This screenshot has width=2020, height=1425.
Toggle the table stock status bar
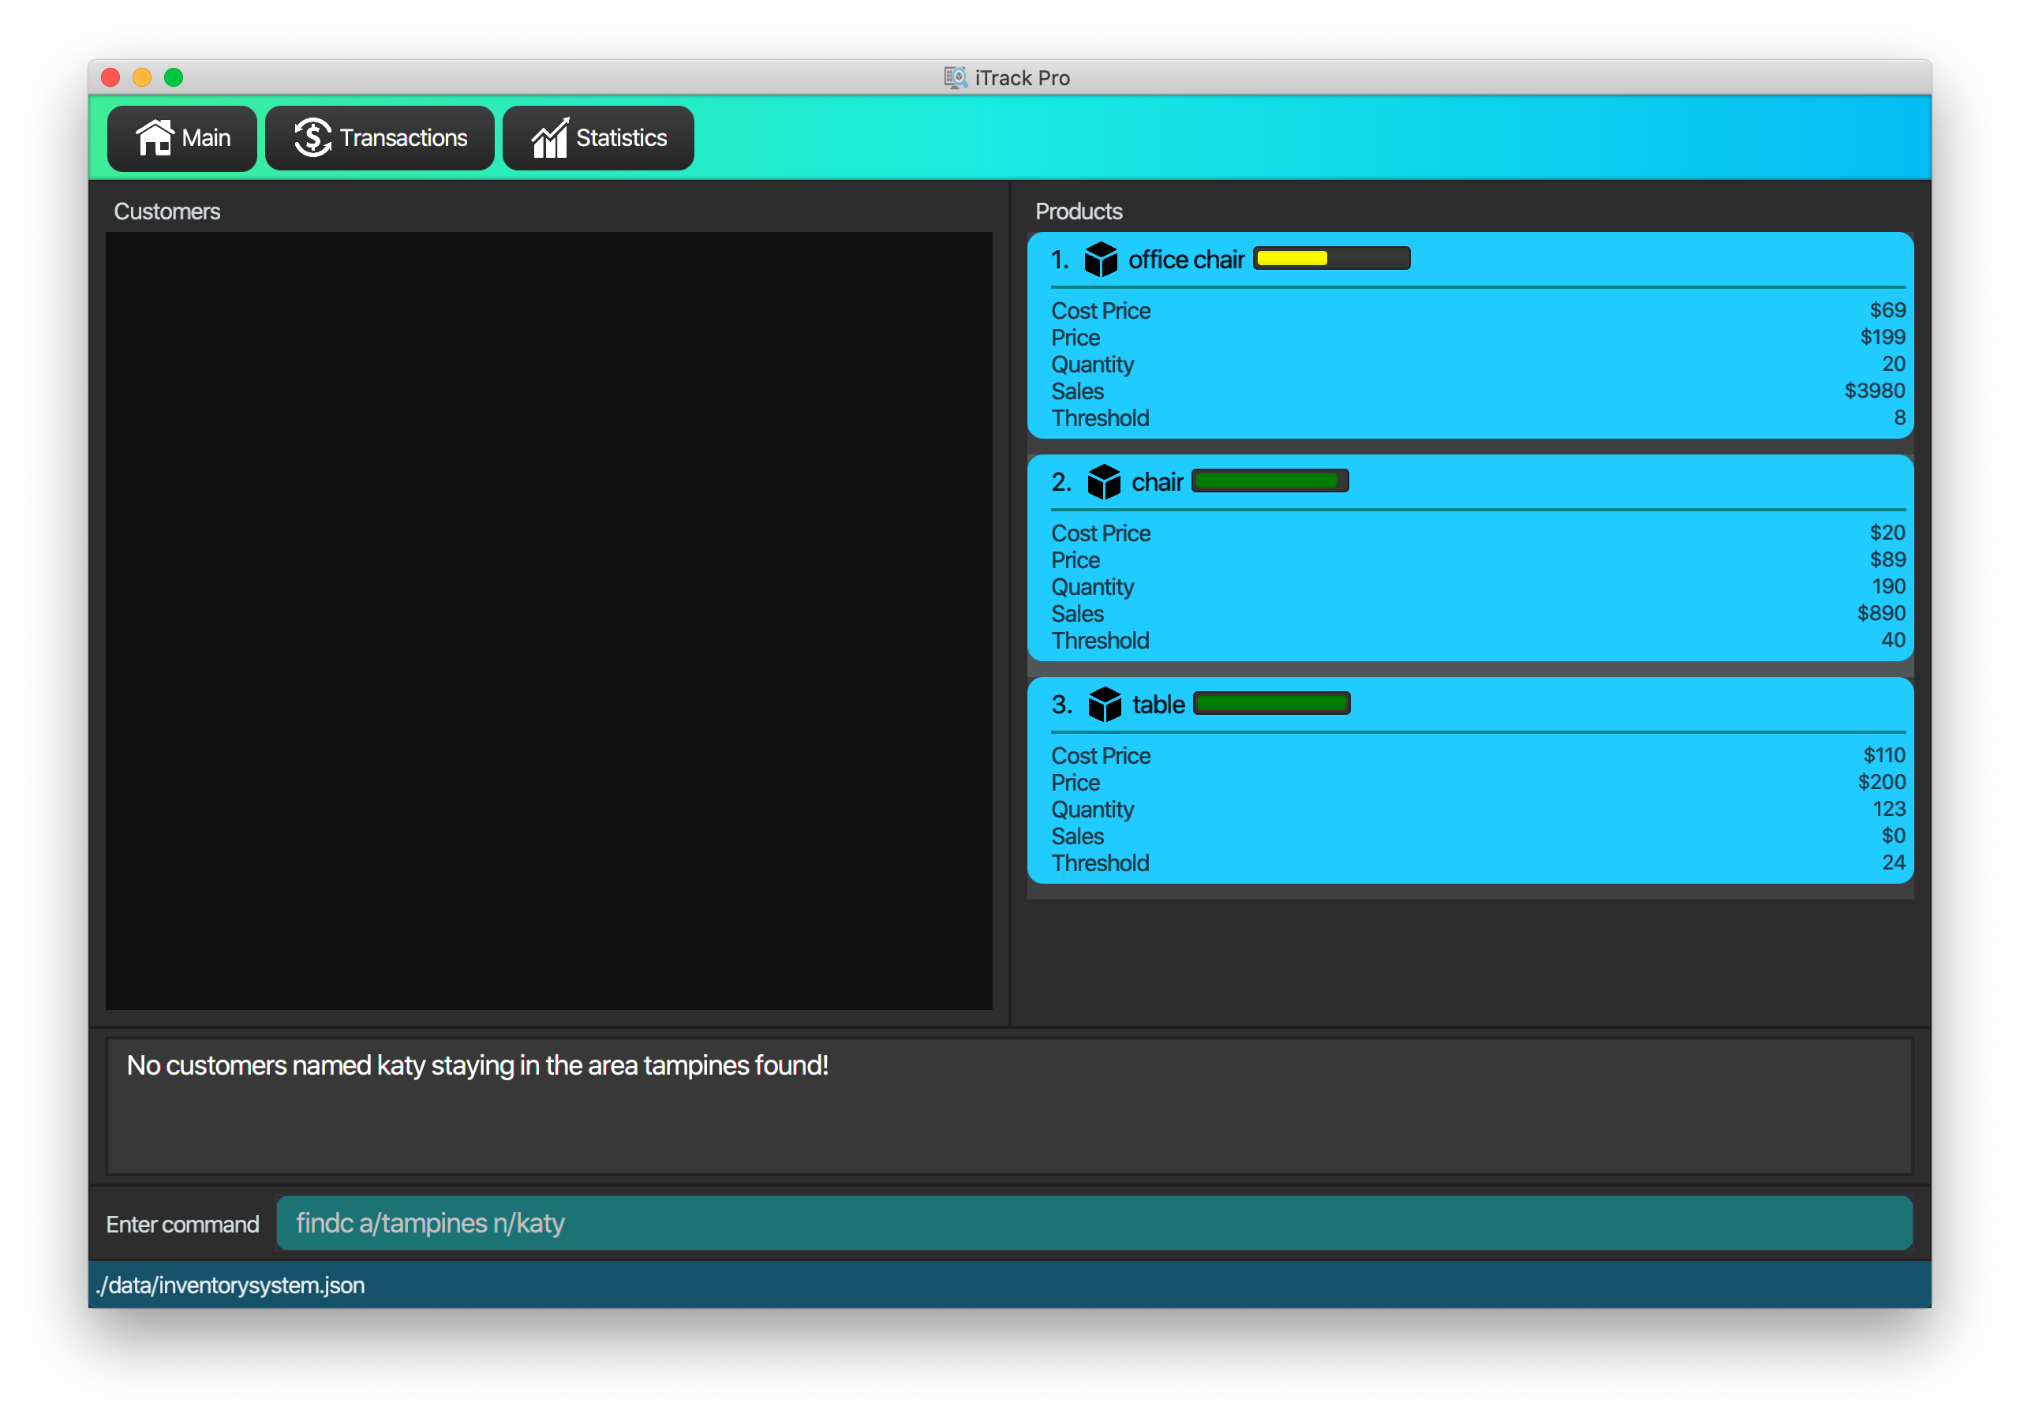click(x=1272, y=705)
